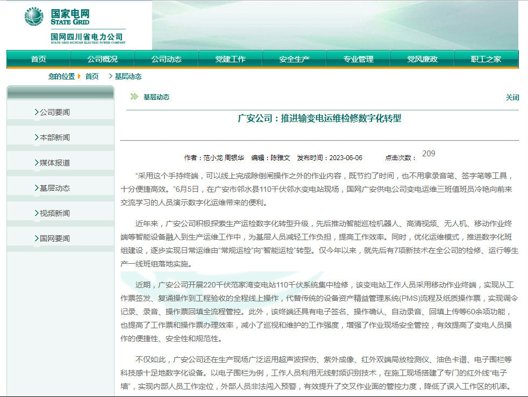Click the green double-arrow icon beside 基层动态 heading

[x=134, y=97]
